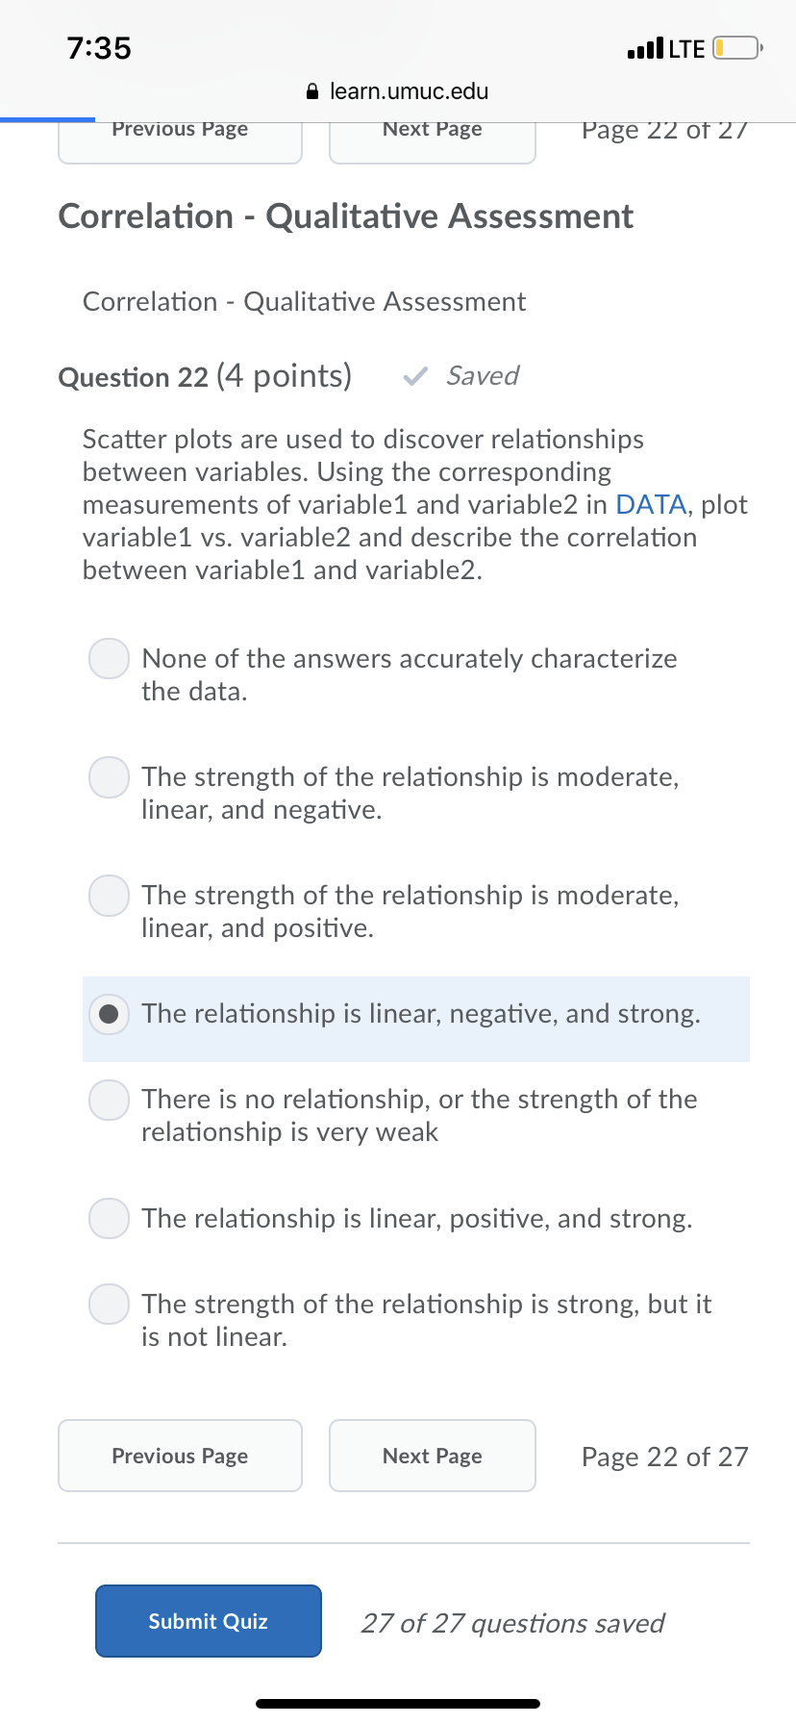Select 'linear, positive, and strong' radio button
Viewport: 796px width, 1724px height.
110,1219
